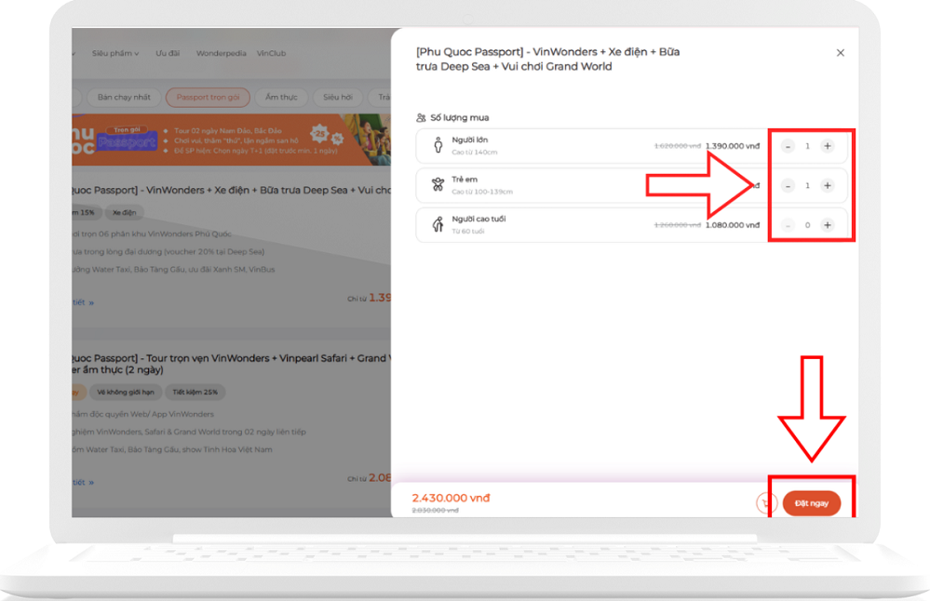Click the elderly person icon with cane
The height and width of the screenshot is (601, 930).
pyautogui.click(x=438, y=224)
